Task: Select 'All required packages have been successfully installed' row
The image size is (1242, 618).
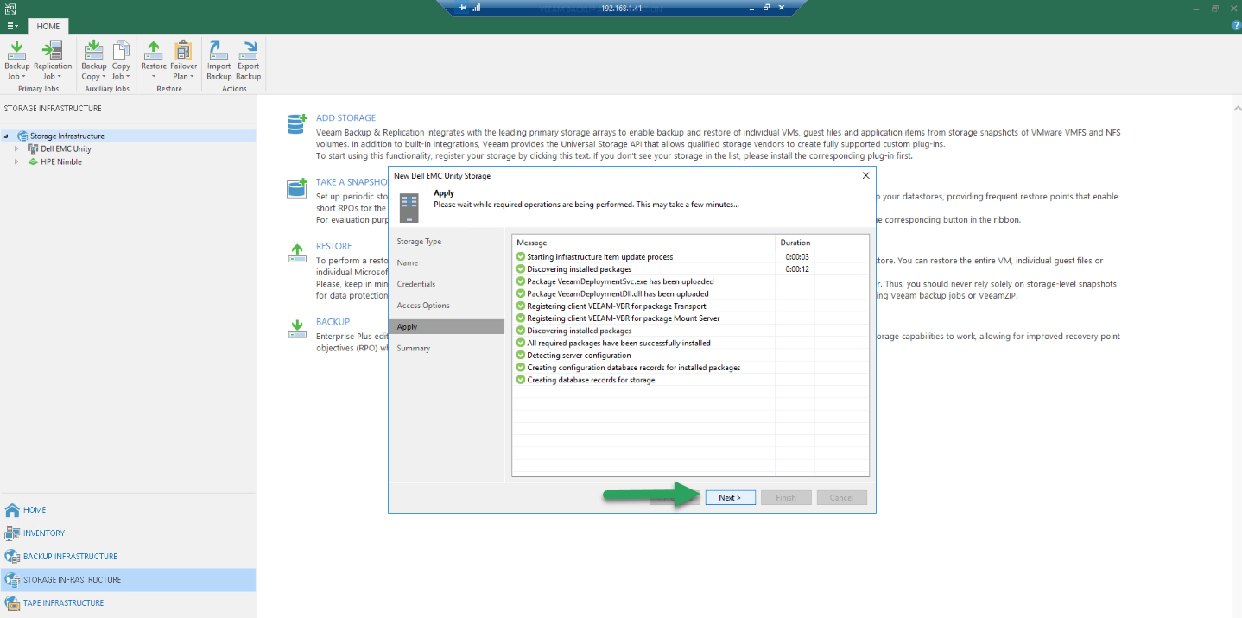Action: 690,343
